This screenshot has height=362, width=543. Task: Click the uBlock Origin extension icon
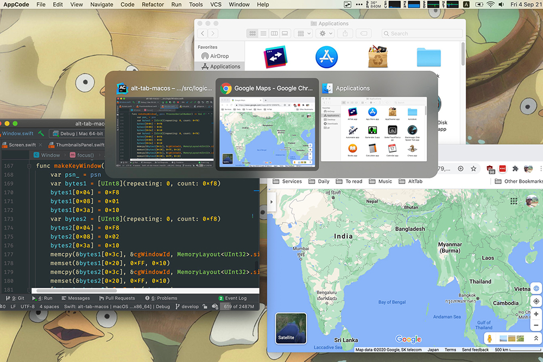pos(489,167)
